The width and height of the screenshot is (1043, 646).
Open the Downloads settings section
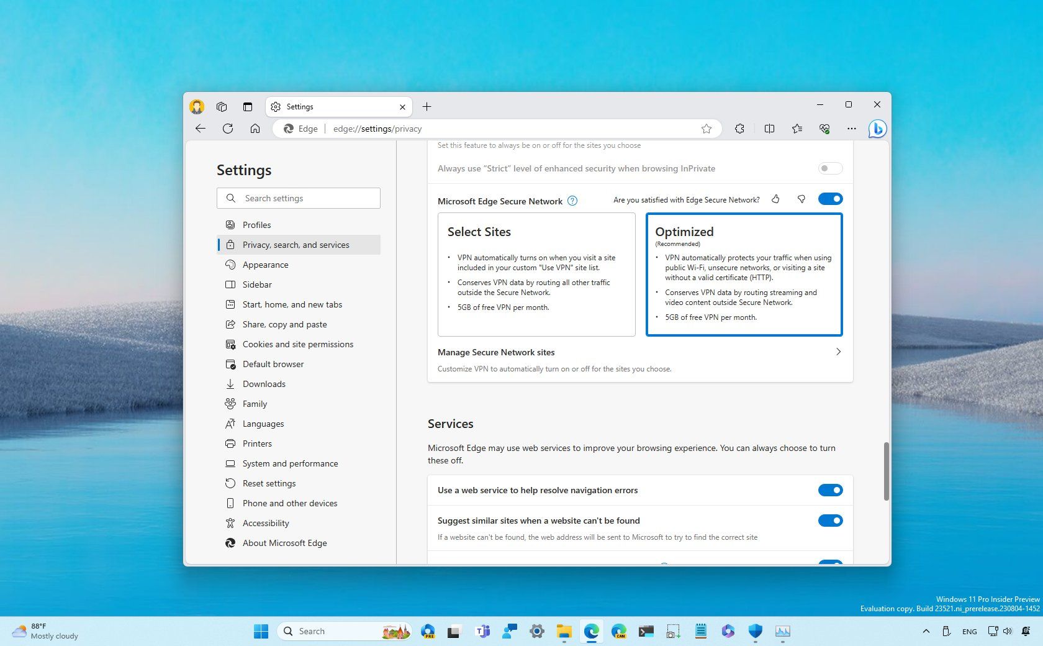click(264, 384)
